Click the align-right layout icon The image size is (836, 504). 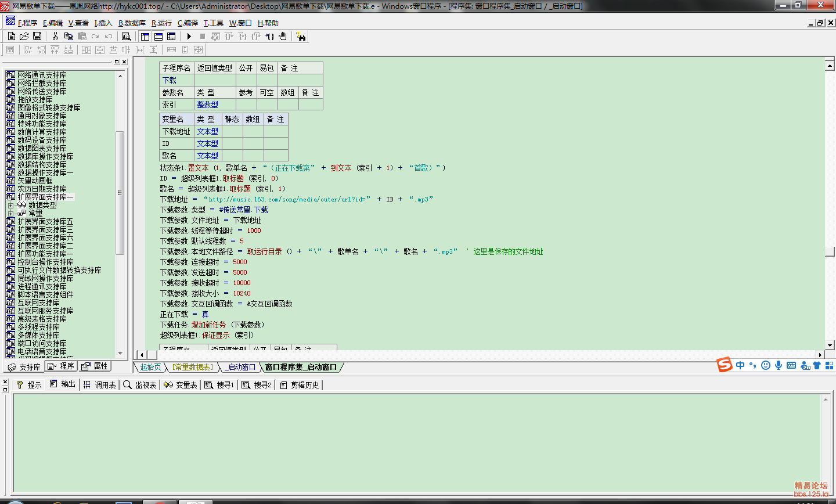click(x=41, y=50)
